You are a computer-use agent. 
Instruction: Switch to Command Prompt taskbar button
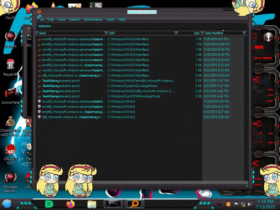(113, 204)
